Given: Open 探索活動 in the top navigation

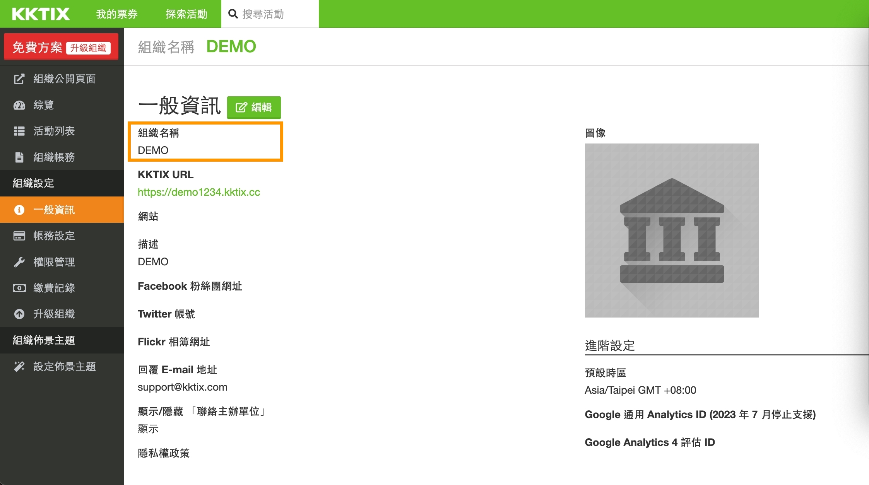Looking at the screenshot, I should tap(186, 14).
